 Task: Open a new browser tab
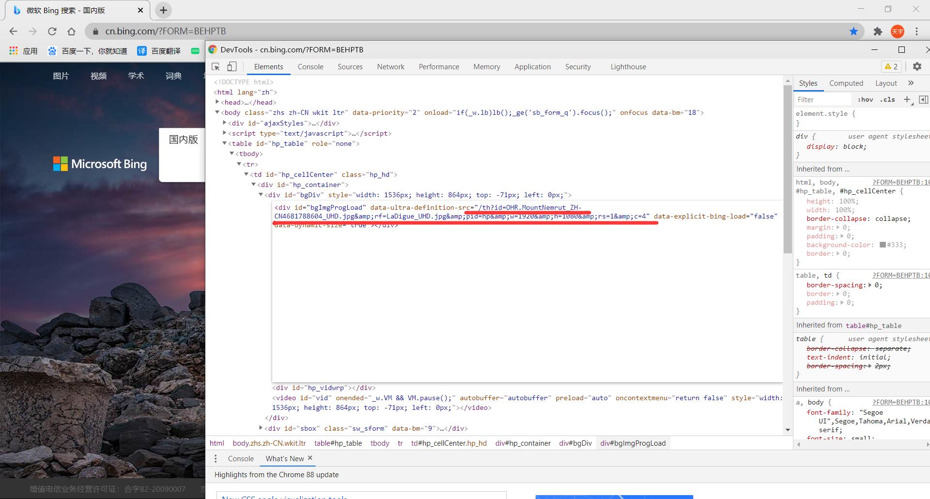164,10
